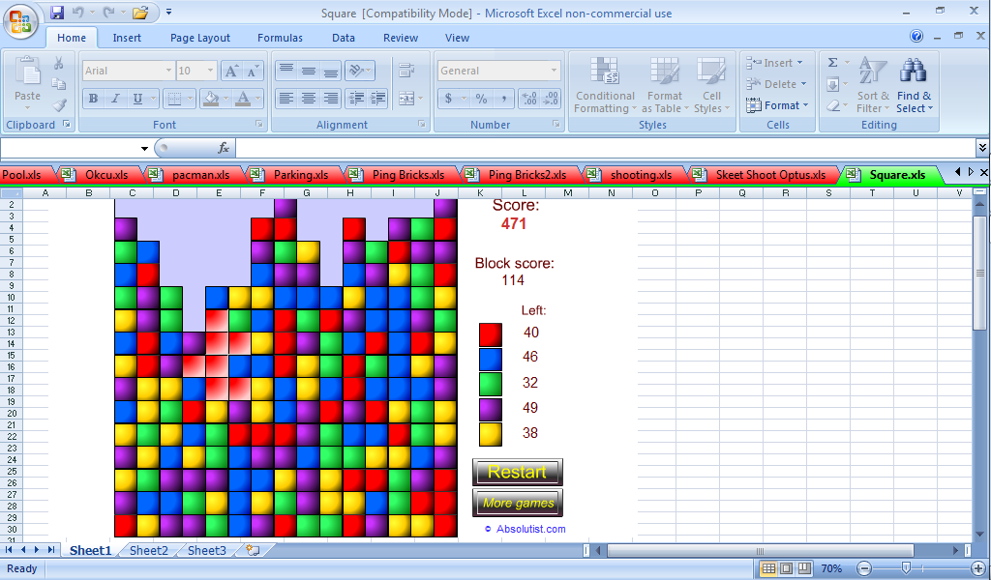991x580 pixels.
Task: Click the Format Painter brush icon
Action: click(x=59, y=105)
